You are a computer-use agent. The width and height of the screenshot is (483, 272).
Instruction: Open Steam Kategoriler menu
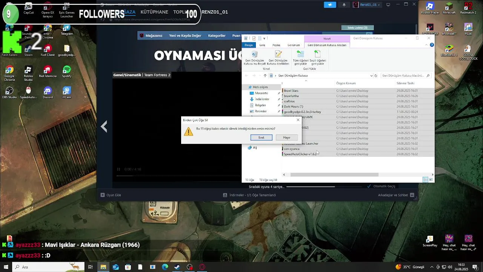point(217,36)
